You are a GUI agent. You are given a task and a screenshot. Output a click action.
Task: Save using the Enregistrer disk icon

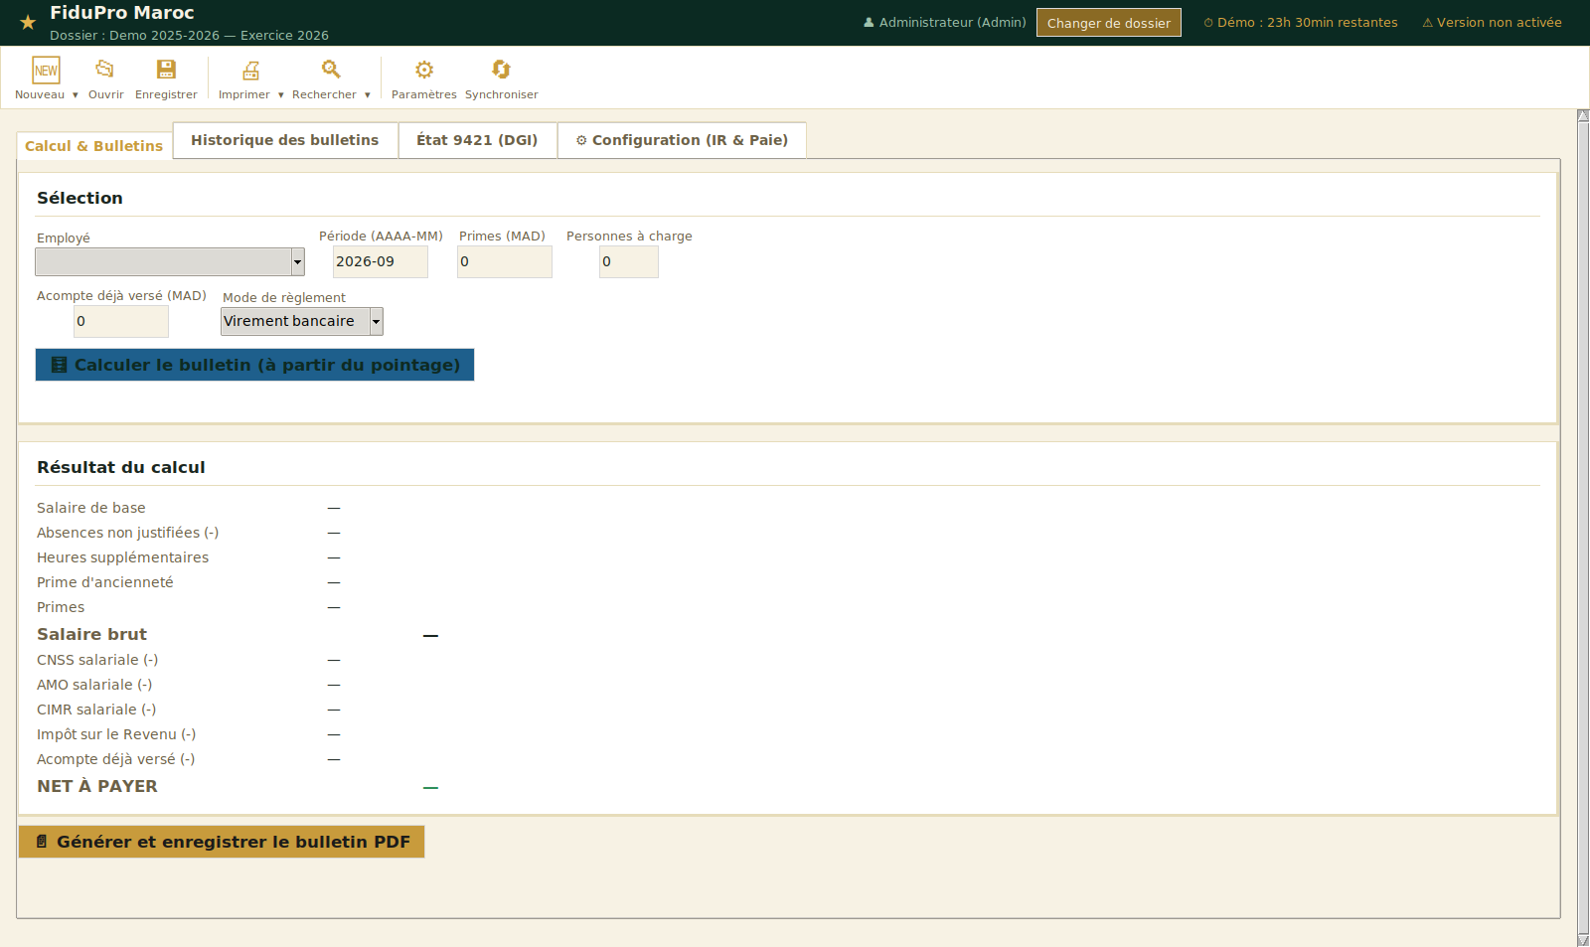tap(166, 69)
